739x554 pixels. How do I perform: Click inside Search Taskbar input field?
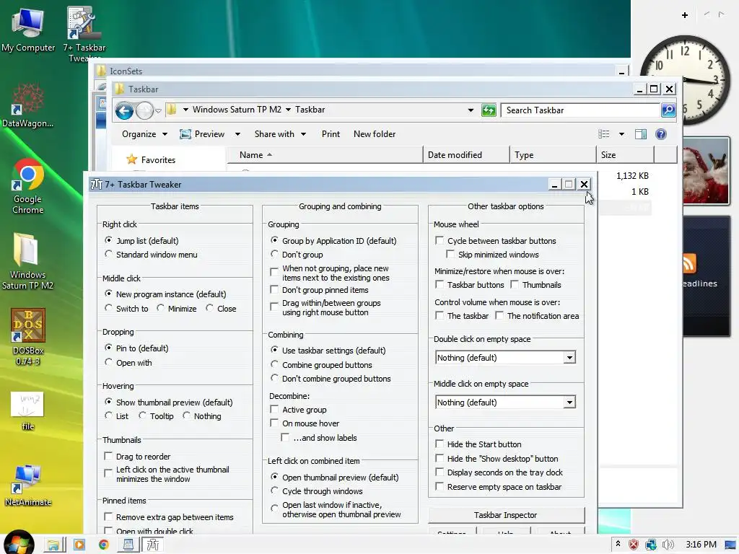point(581,110)
